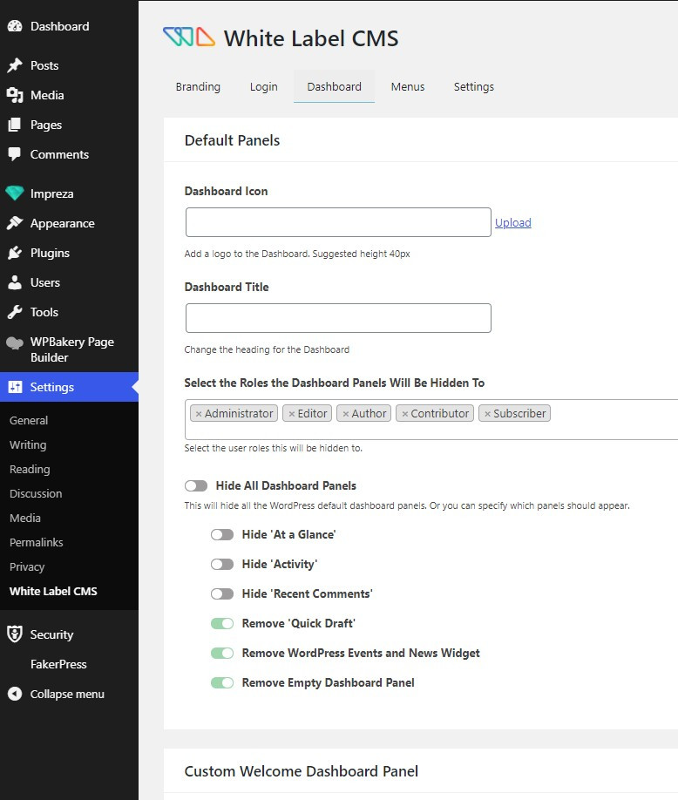This screenshot has width=678, height=800.
Task: Click the Plugins plug icon
Action: point(14,253)
